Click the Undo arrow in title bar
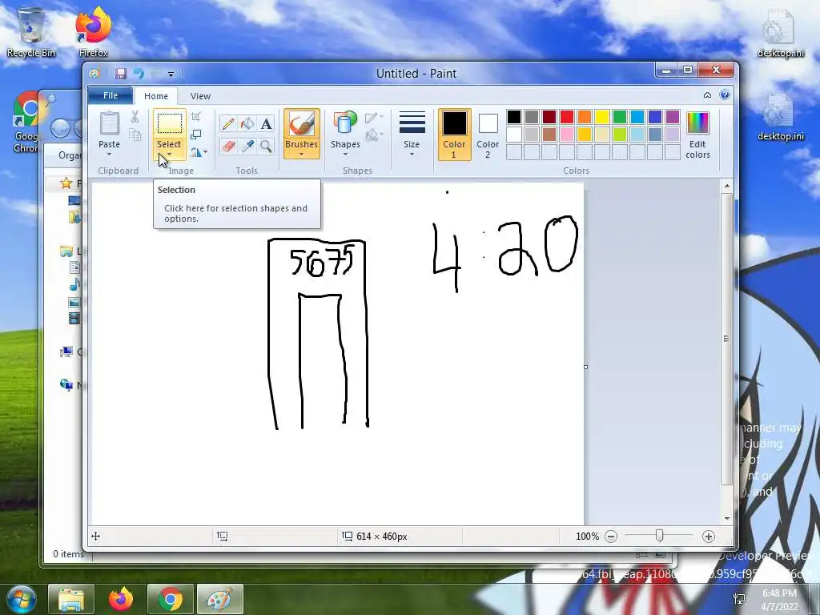Image resolution: width=820 pixels, height=615 pixels. point(139,74)
